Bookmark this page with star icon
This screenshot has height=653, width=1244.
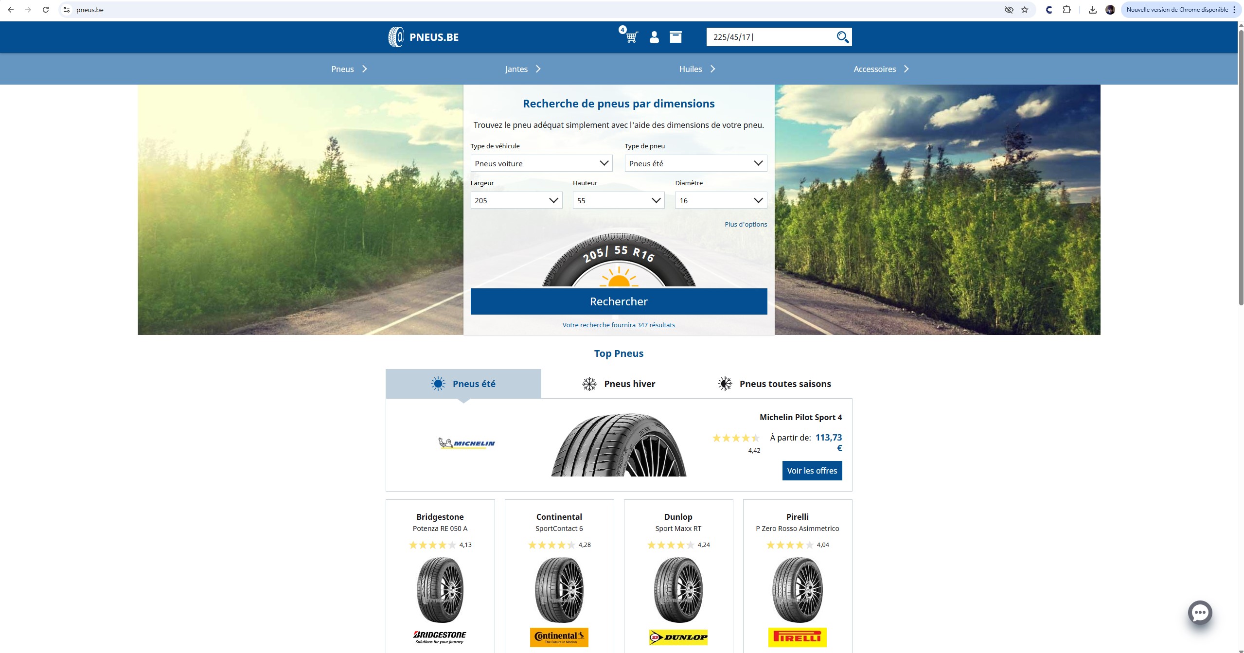tap(1025, 10)
